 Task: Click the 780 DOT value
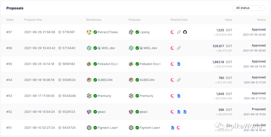pyautogui.click(x=225, y=78)
